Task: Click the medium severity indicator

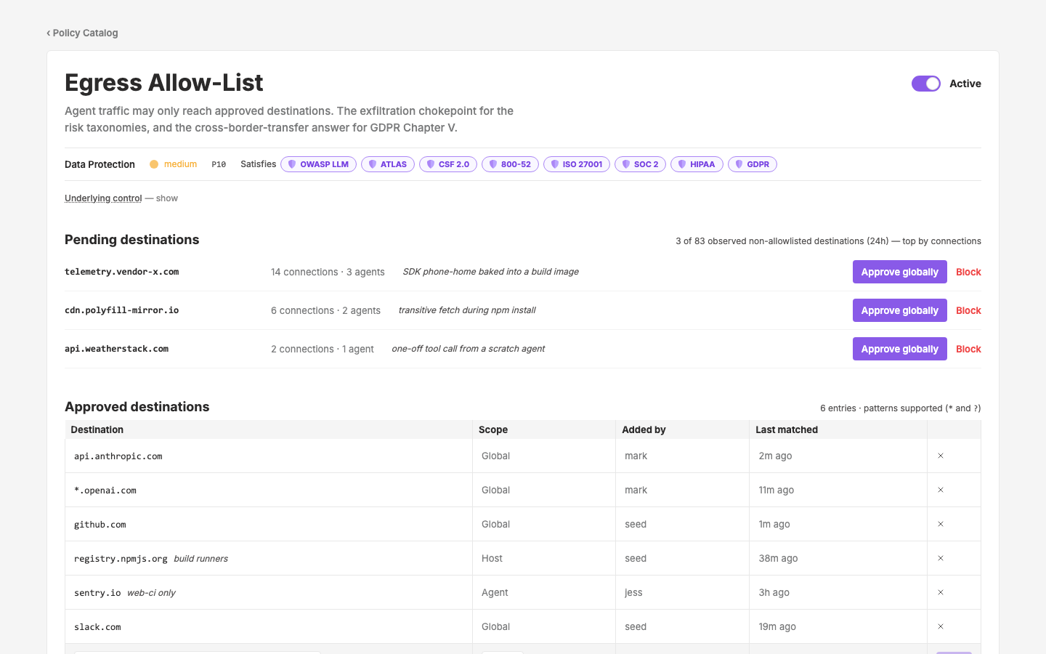Action: 174,164
